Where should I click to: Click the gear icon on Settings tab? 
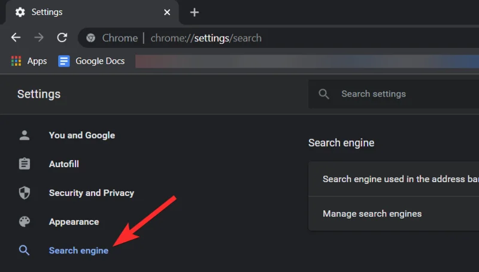[20, 12]
